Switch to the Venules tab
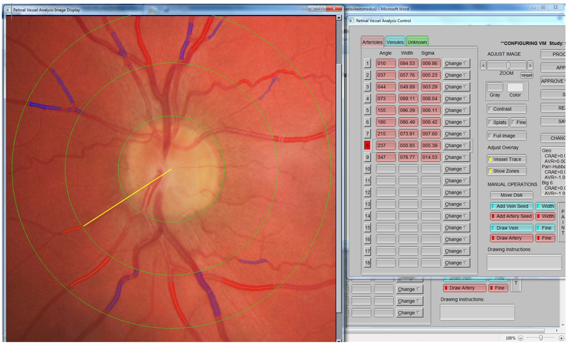The height and width of the screenshot is (348, 571). coord(395,42)
